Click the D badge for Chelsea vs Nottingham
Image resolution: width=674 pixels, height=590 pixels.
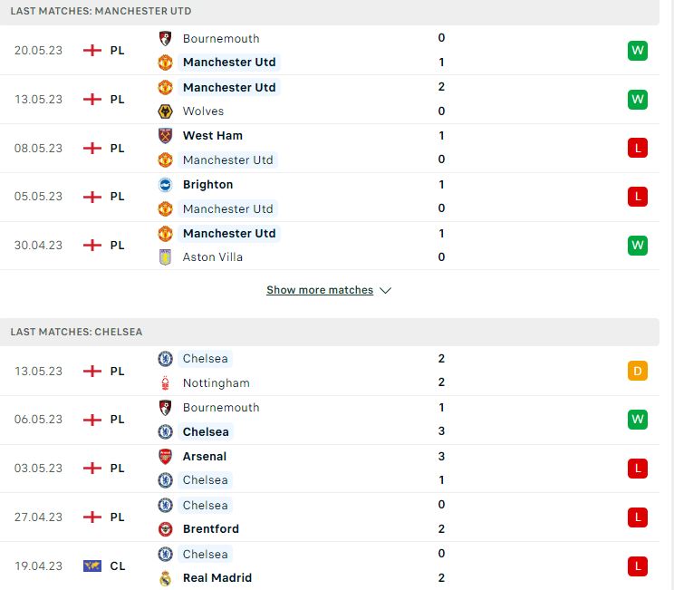[x=638, y=371]
